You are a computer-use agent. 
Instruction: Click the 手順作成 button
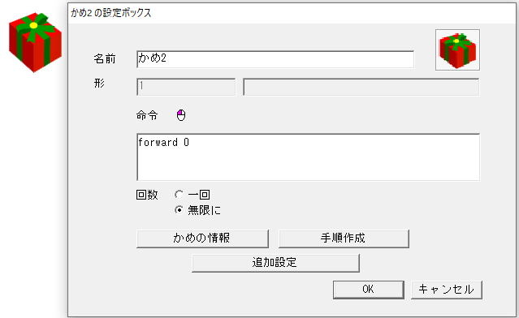344,238
